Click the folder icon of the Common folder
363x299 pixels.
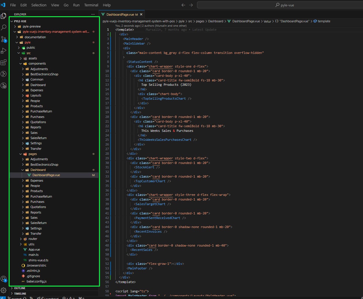[x=27, y=79]
